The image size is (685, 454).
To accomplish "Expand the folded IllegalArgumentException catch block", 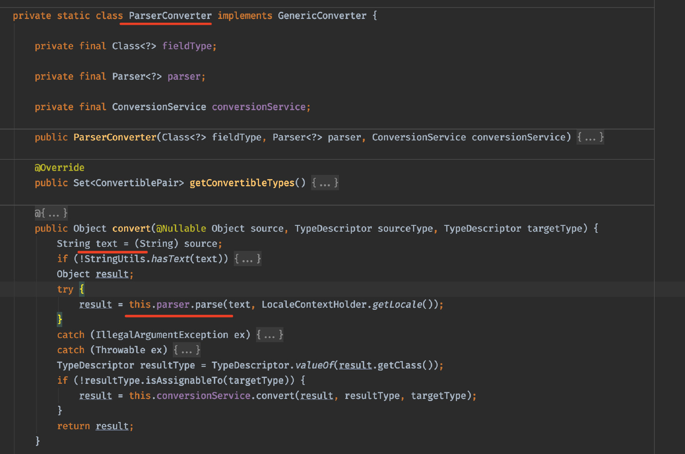I will pos(270,335).
